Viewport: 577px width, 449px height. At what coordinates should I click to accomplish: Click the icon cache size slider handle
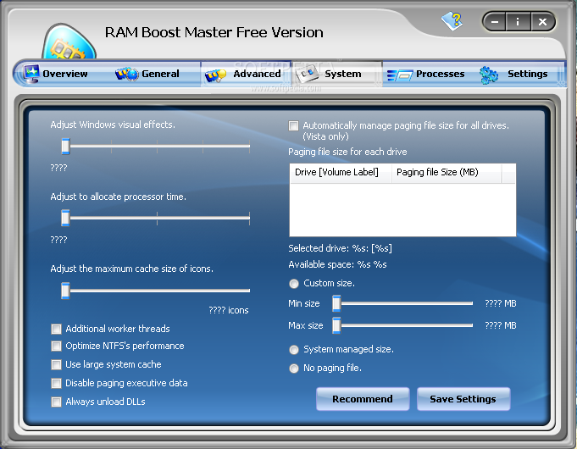coord(65,291)
